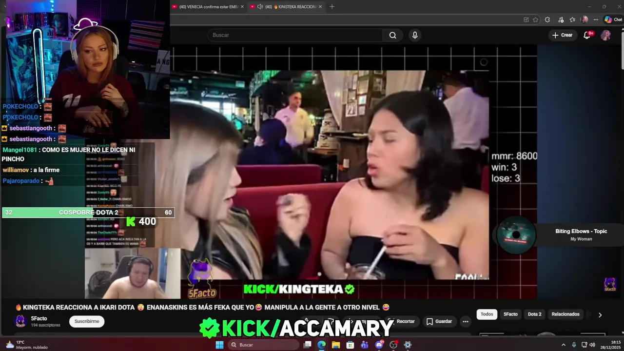Click the streamer webcam overlay

(x=87, y=70)
